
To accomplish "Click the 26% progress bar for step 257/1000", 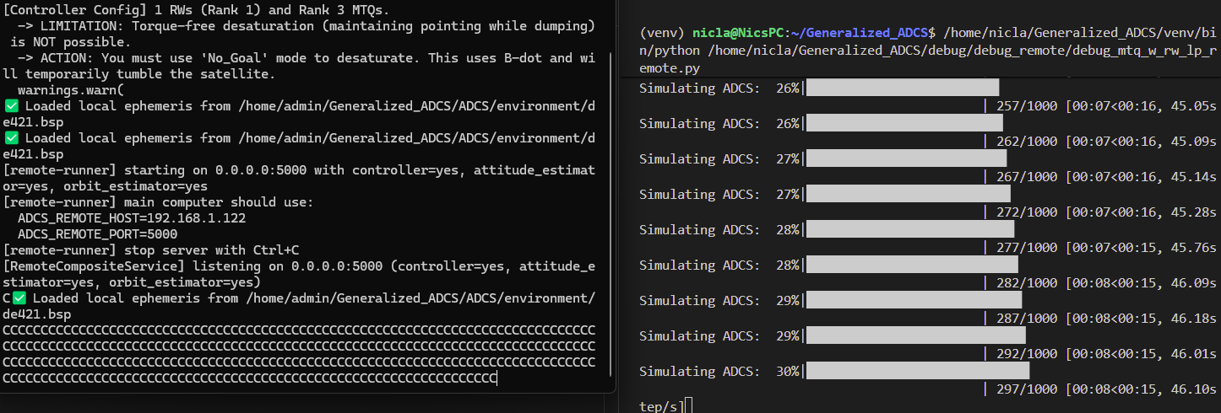I will 903,88.
